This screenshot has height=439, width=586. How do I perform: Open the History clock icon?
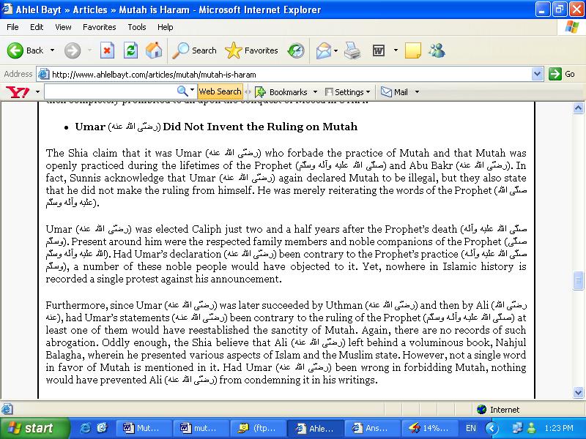pos(296,50)
